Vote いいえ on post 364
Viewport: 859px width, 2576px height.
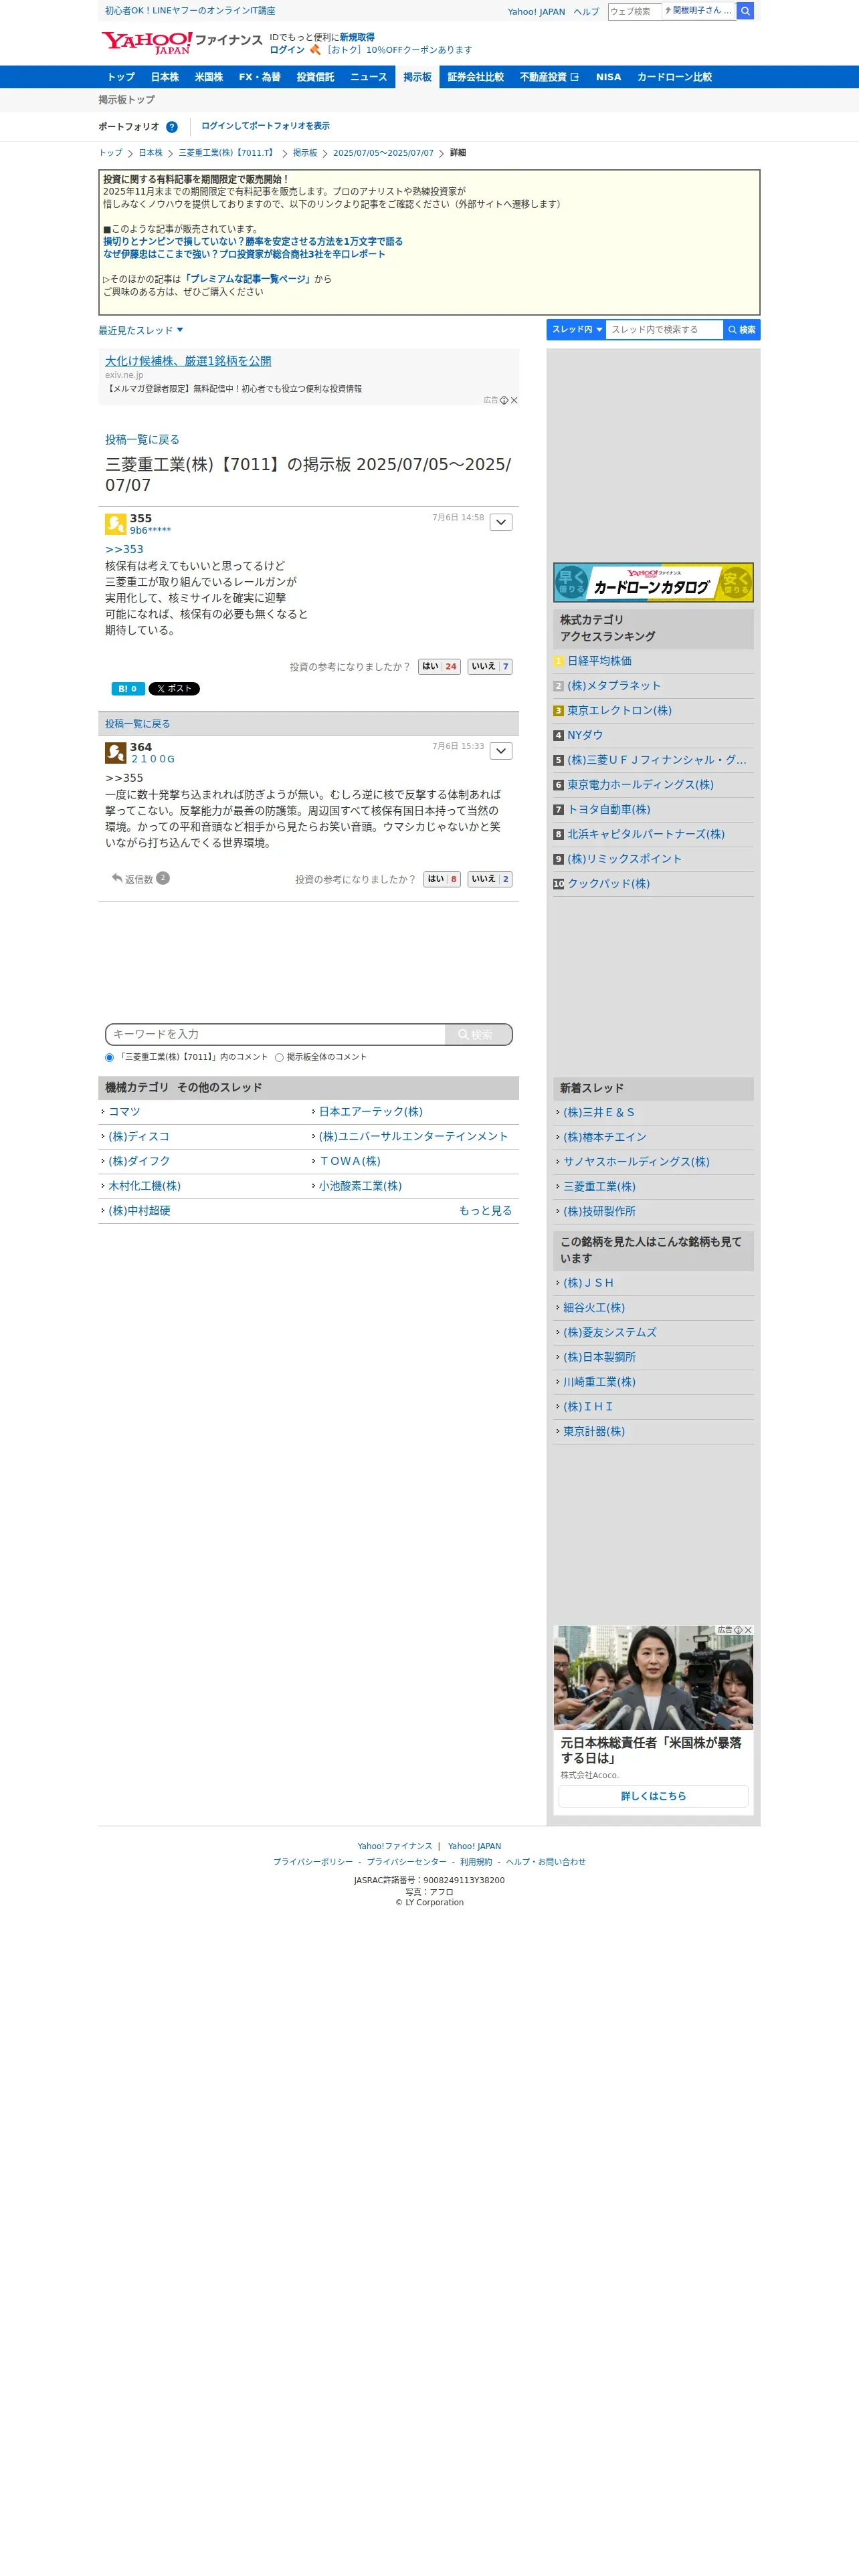(490, 879)
